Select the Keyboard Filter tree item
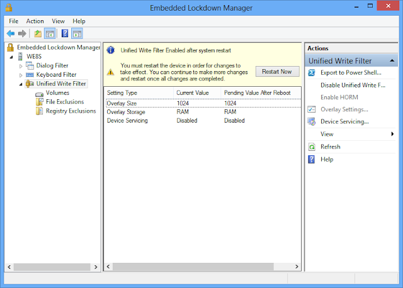Image resolution: width=403 pixels, height=288 pixels. (x=56, y=75)
